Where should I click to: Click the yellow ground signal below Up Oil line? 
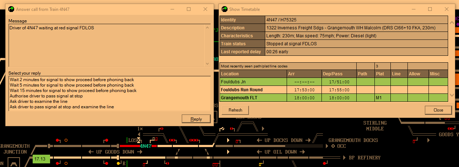click(260, 165)
